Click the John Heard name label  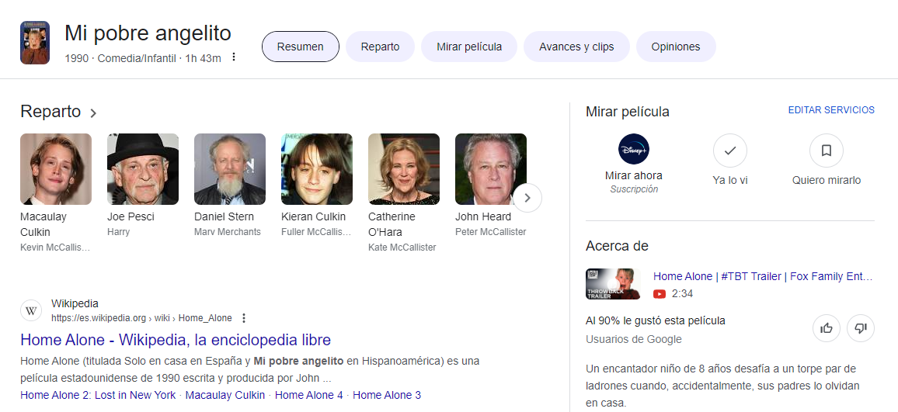pos(482,217)
